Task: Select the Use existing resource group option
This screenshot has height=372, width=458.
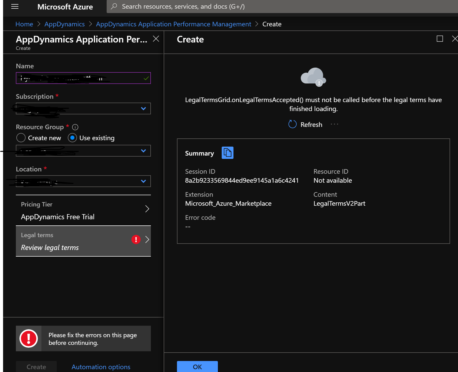Action: tap(72, 138)
